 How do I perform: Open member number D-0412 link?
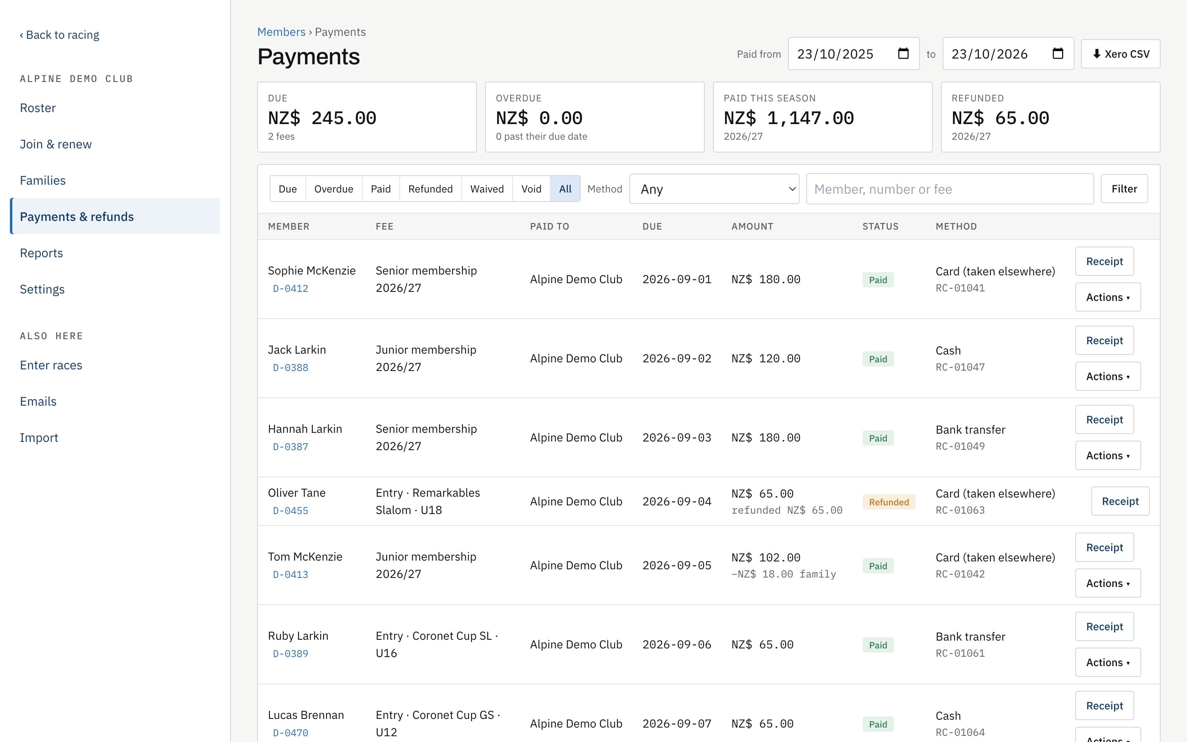coord(291,289)
